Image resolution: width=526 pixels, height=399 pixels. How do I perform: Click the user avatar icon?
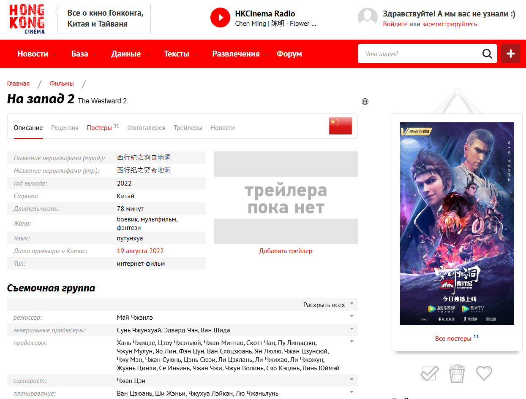[x=368, y=18]
